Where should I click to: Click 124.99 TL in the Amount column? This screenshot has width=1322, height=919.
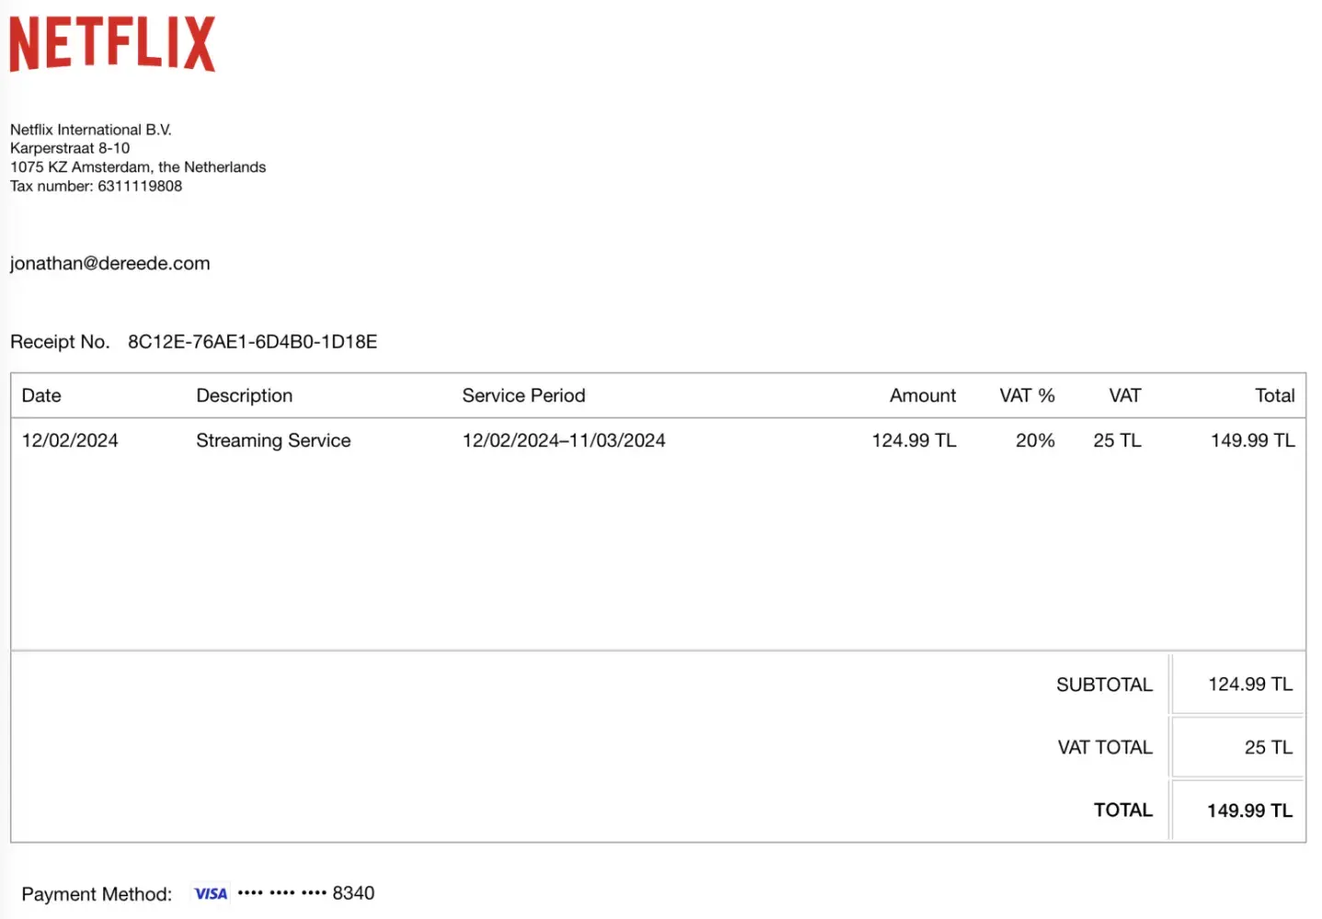[915, 440]
